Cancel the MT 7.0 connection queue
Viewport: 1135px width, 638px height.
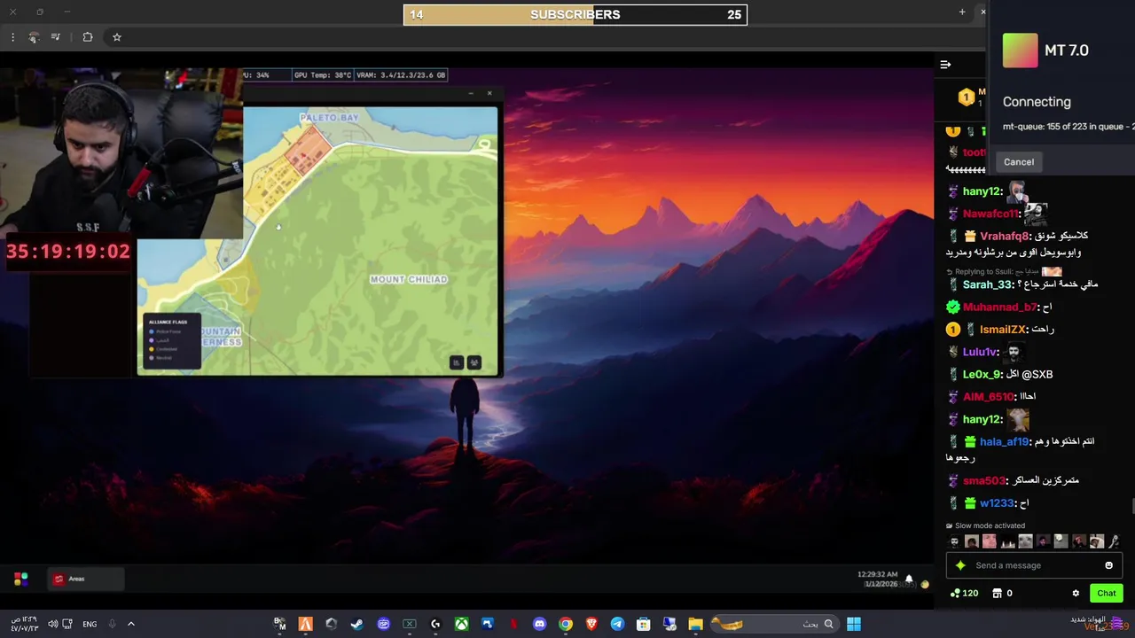pyautogui.click(x=1019, y=162)
